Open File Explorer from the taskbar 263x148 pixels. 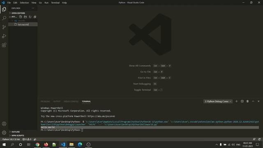pyautogui.click(x=72, y=144)
